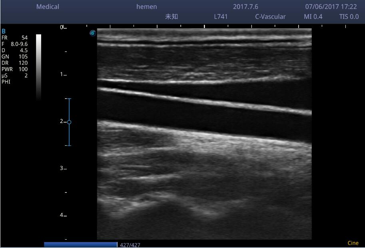365x248 pixels.
Task: Click the hemen patient name field
Action: click(x=146, y=7)
